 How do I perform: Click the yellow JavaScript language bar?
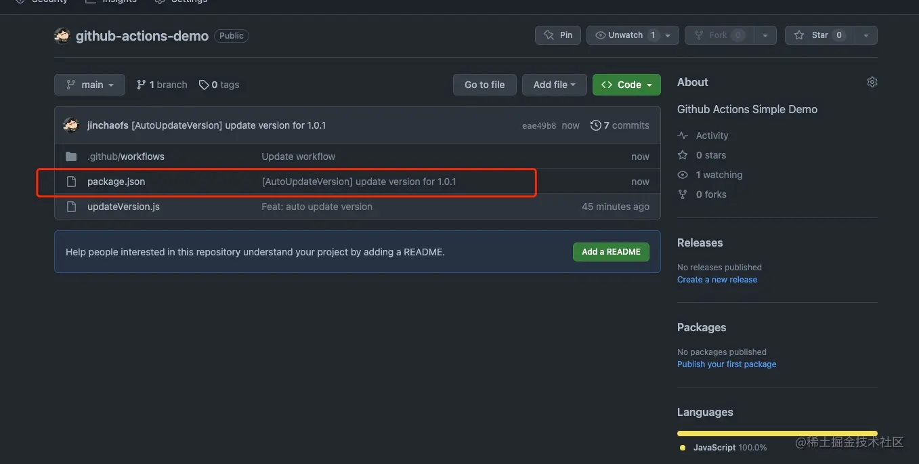pyautogui.click(x=777, y=434)
